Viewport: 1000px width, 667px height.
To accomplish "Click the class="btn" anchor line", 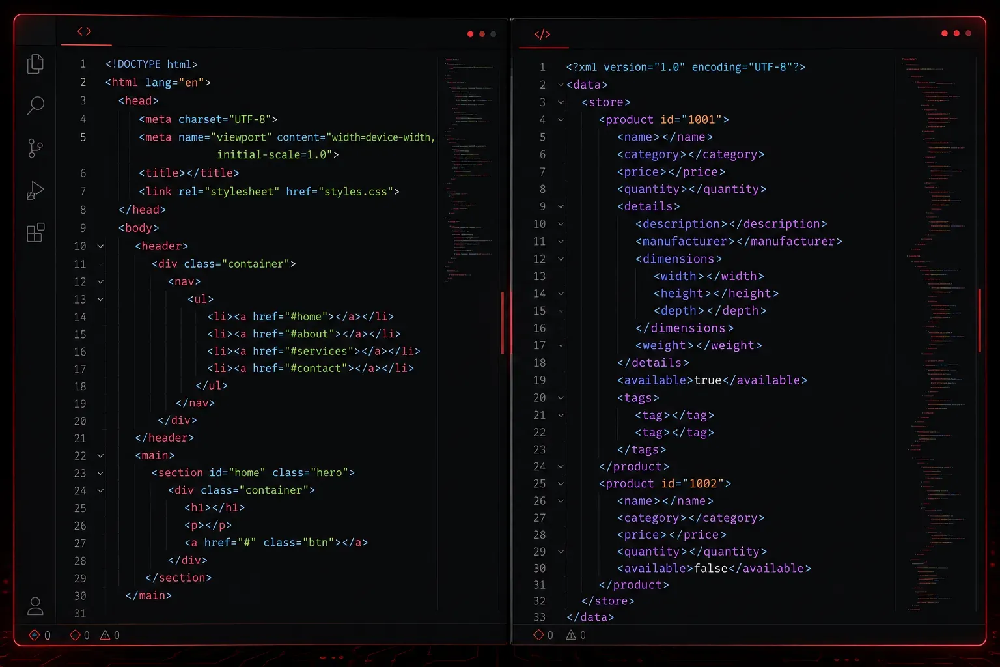I will 276,543.
